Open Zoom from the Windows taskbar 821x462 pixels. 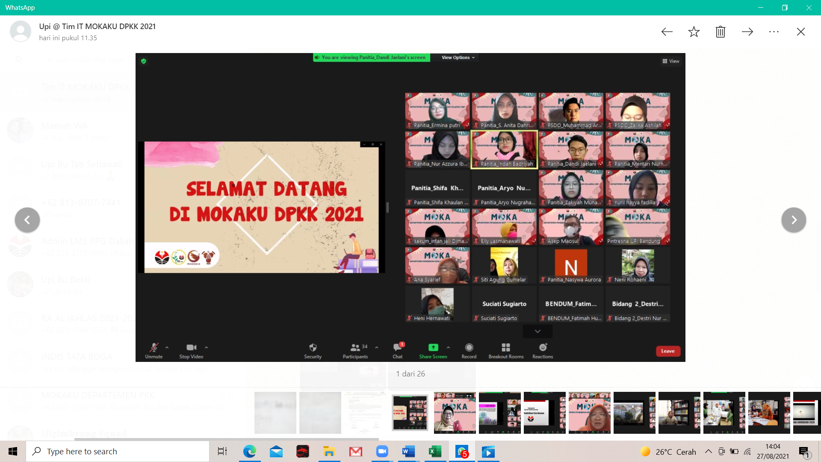coord(382,451)
